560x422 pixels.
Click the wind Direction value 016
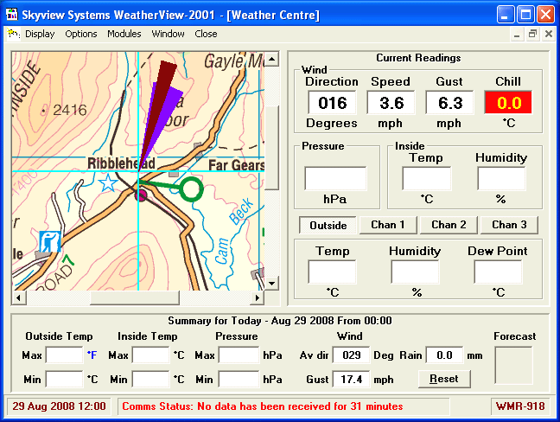click(x=332, y=103)
